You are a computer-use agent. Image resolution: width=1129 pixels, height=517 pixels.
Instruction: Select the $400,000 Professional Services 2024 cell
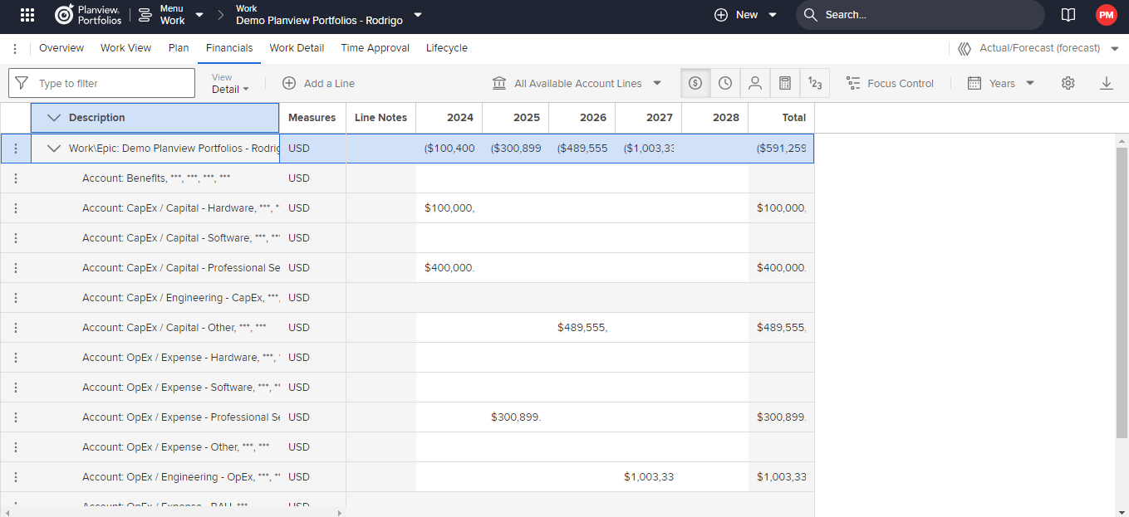tap(449, 268)
